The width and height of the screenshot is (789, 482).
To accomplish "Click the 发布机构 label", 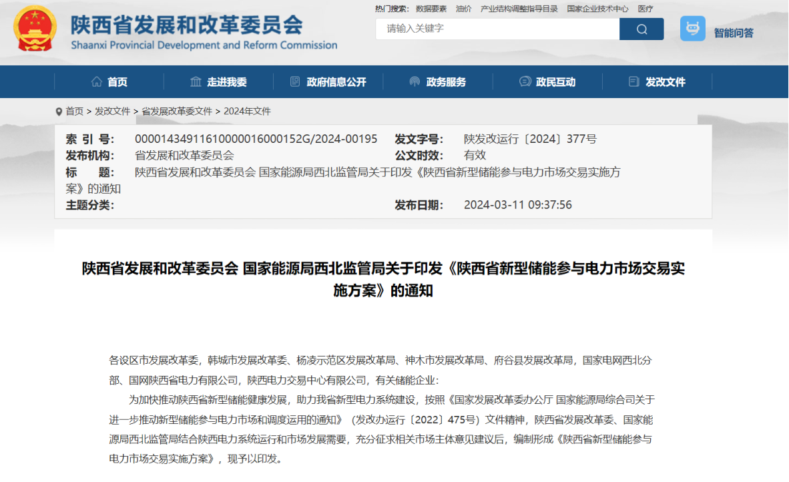I will coord(90,155).
